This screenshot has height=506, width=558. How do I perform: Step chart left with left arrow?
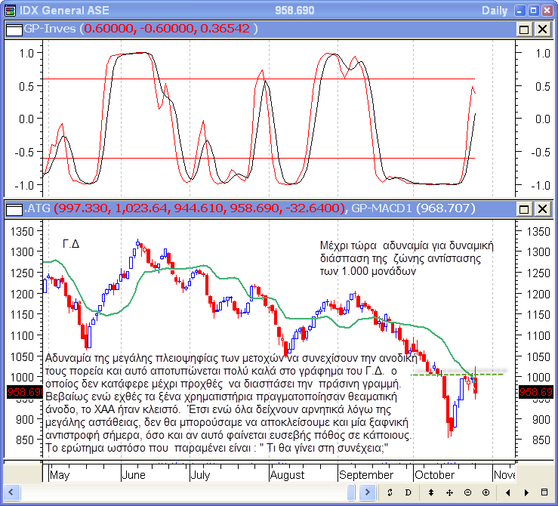pyautogui.click(x=507, y=492)
